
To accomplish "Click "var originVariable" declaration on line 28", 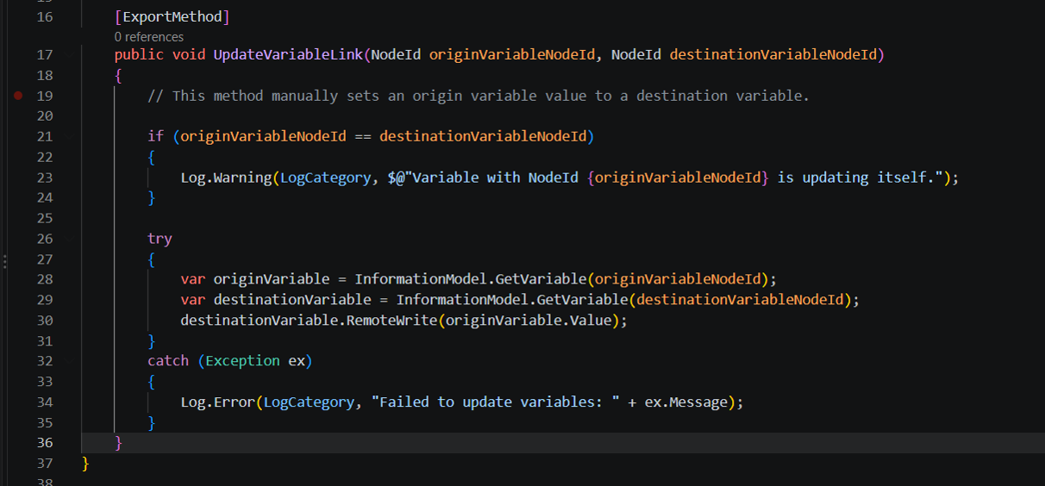I will (x=255, y=279).
